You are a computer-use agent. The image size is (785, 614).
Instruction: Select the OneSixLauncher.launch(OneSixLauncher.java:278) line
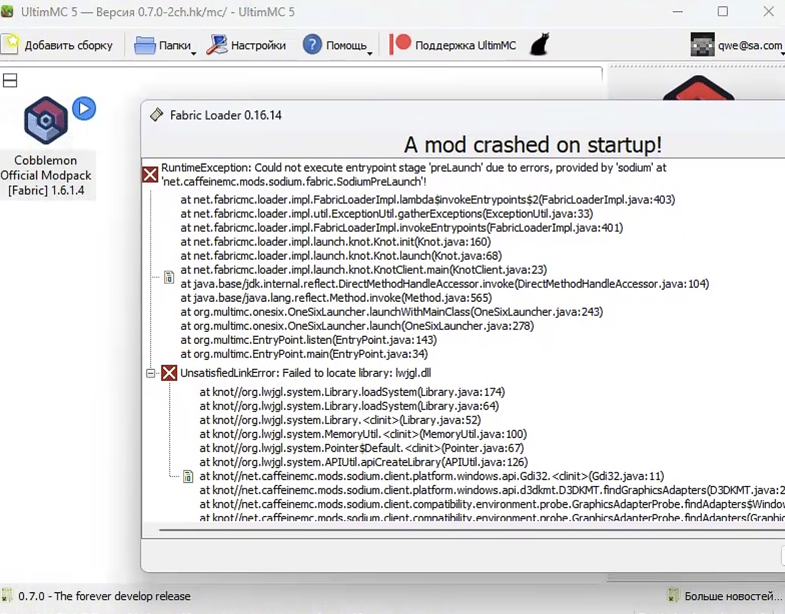point(357,326)
